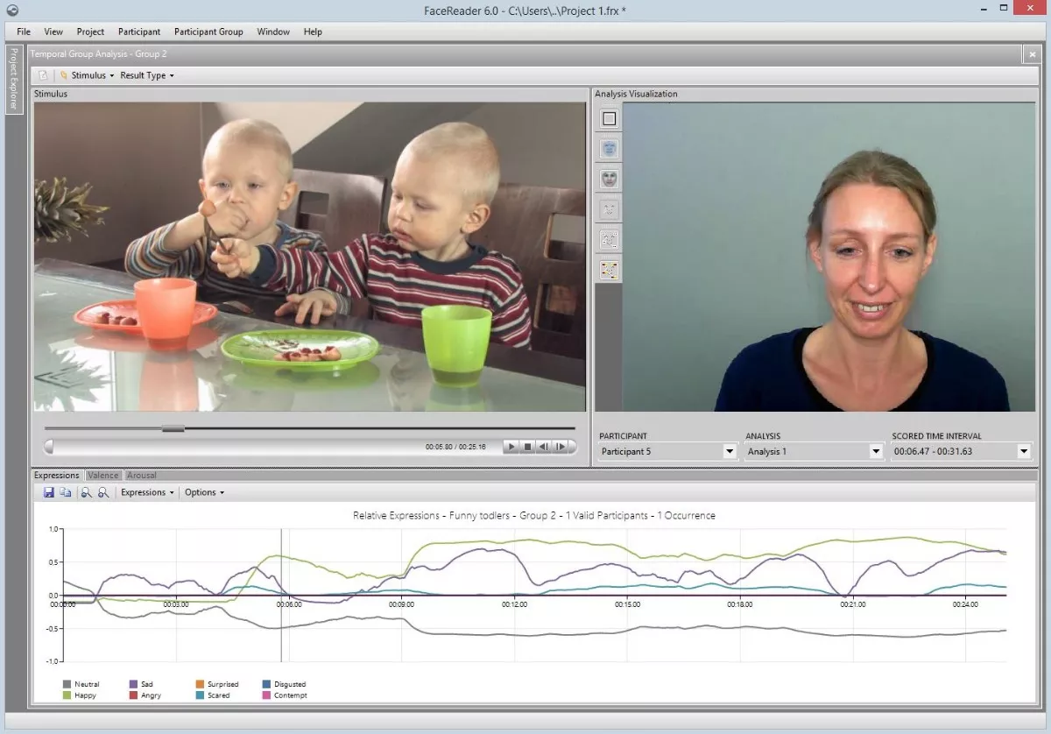Viewport: 1051px width, 734px height.
Task: Click the Angry legend color swatch
Action: (133, 695)
